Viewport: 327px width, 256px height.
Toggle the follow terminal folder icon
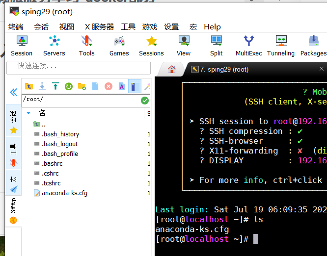coord(135,86)
